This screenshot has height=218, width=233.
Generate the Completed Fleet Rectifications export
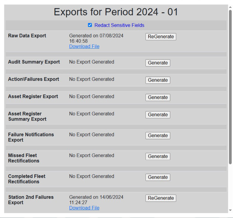tap(158, 177)
